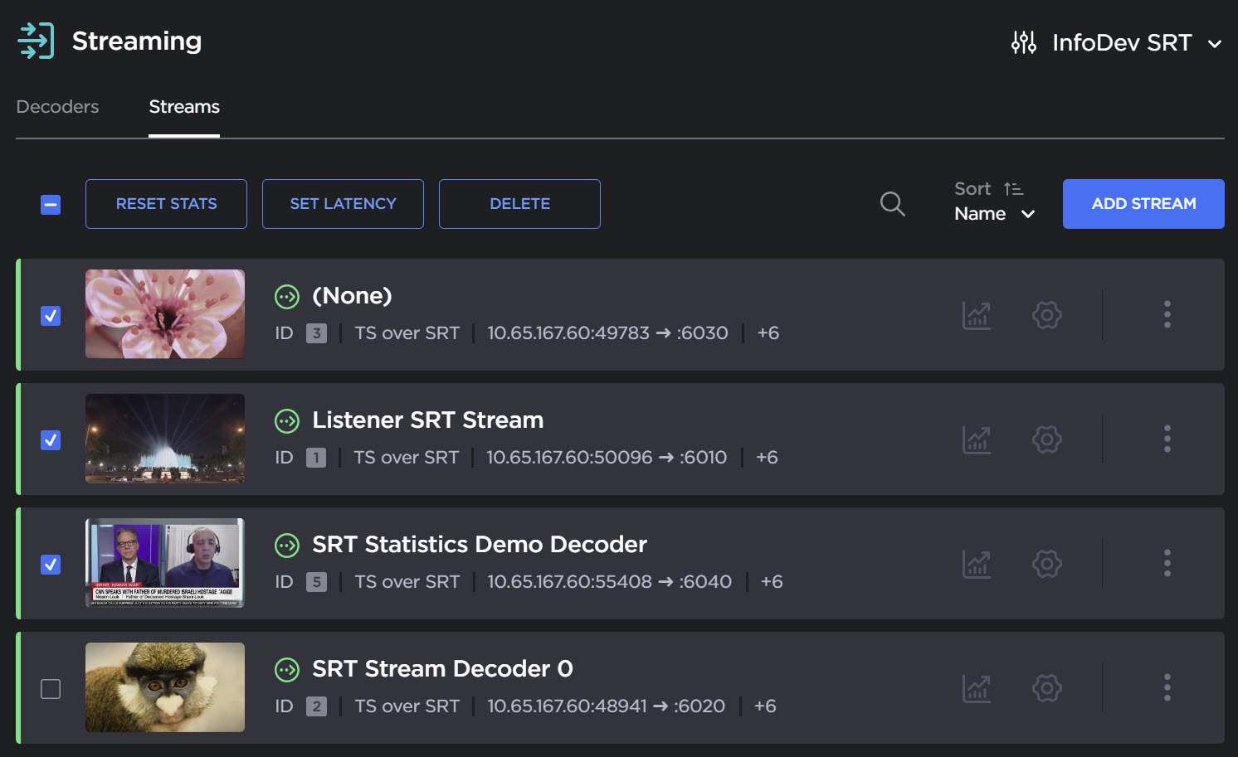The image size is (1238, 757).
Task: Open the monkey thumbnail of SRT Stream Decoder 0
Action: 165,687
